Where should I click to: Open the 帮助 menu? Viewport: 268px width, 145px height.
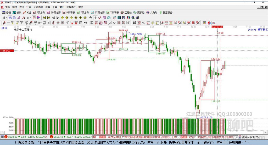point(81,7)
